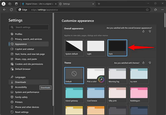
Task: Thumbs down for overall browser appearance
Action: tap(150, 31)
